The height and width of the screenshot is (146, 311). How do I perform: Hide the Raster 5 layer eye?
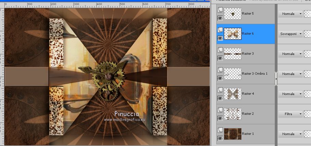point(220,18)
